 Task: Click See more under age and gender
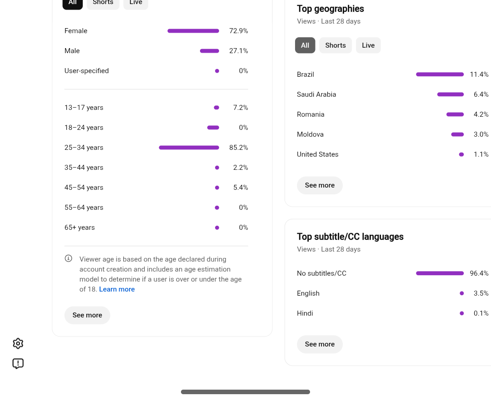point(87,315)
